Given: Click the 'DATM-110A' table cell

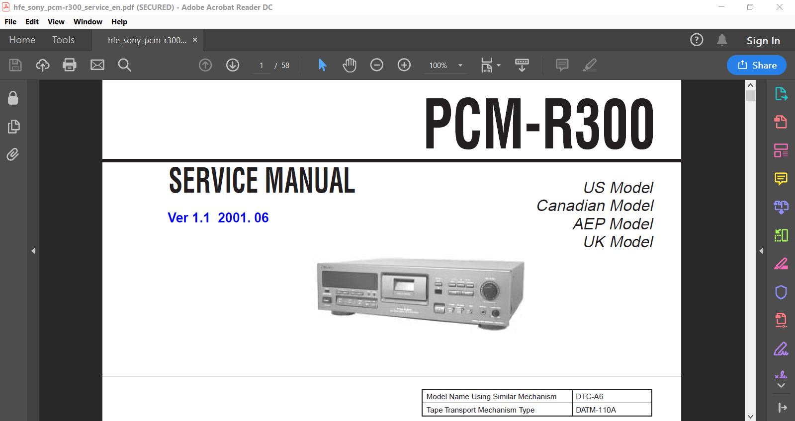Looking at the screenshot, I should (612, 410).
